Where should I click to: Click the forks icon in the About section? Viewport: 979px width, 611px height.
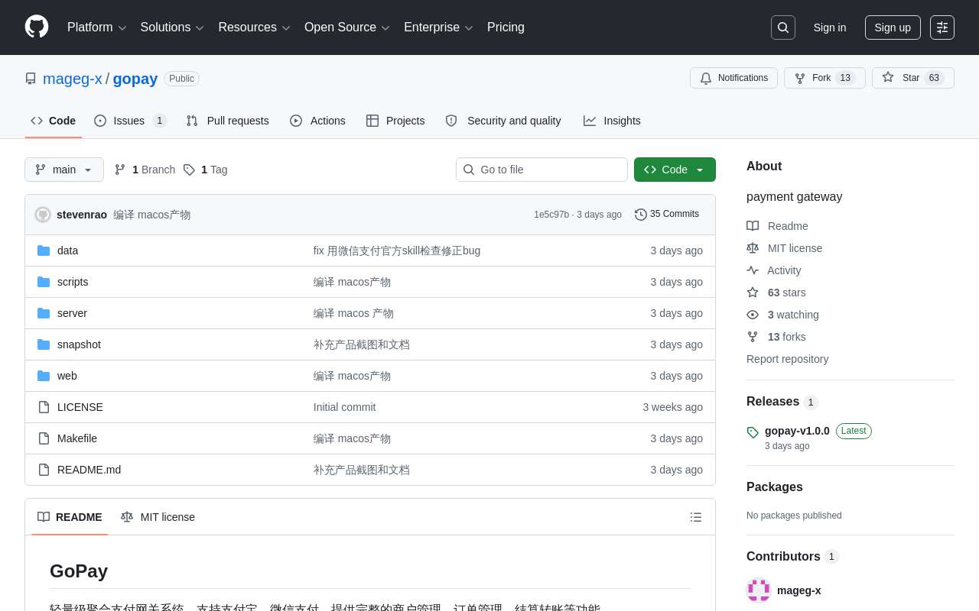coord(753,337)
